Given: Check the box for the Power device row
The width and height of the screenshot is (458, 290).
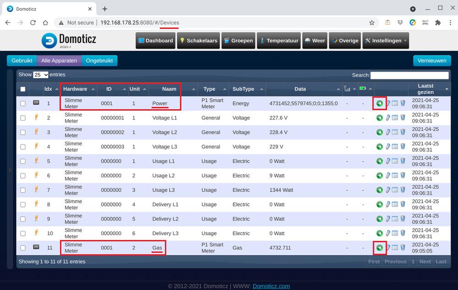Looking at the screenshot, I should click(23, 104).
